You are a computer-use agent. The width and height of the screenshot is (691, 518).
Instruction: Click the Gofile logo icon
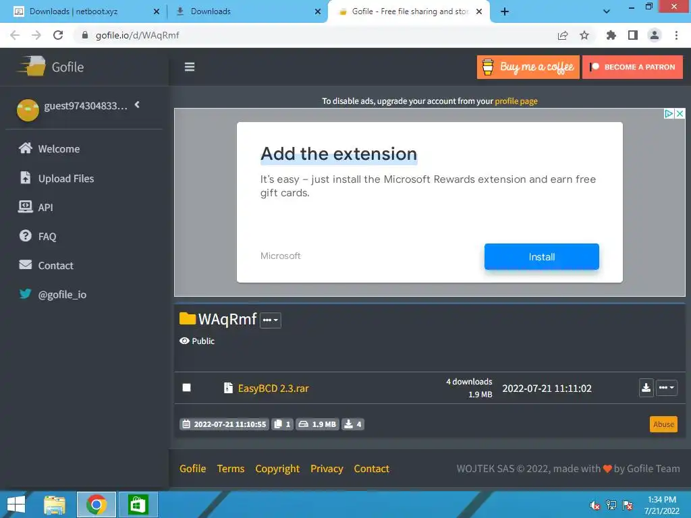tap(32, 67)
